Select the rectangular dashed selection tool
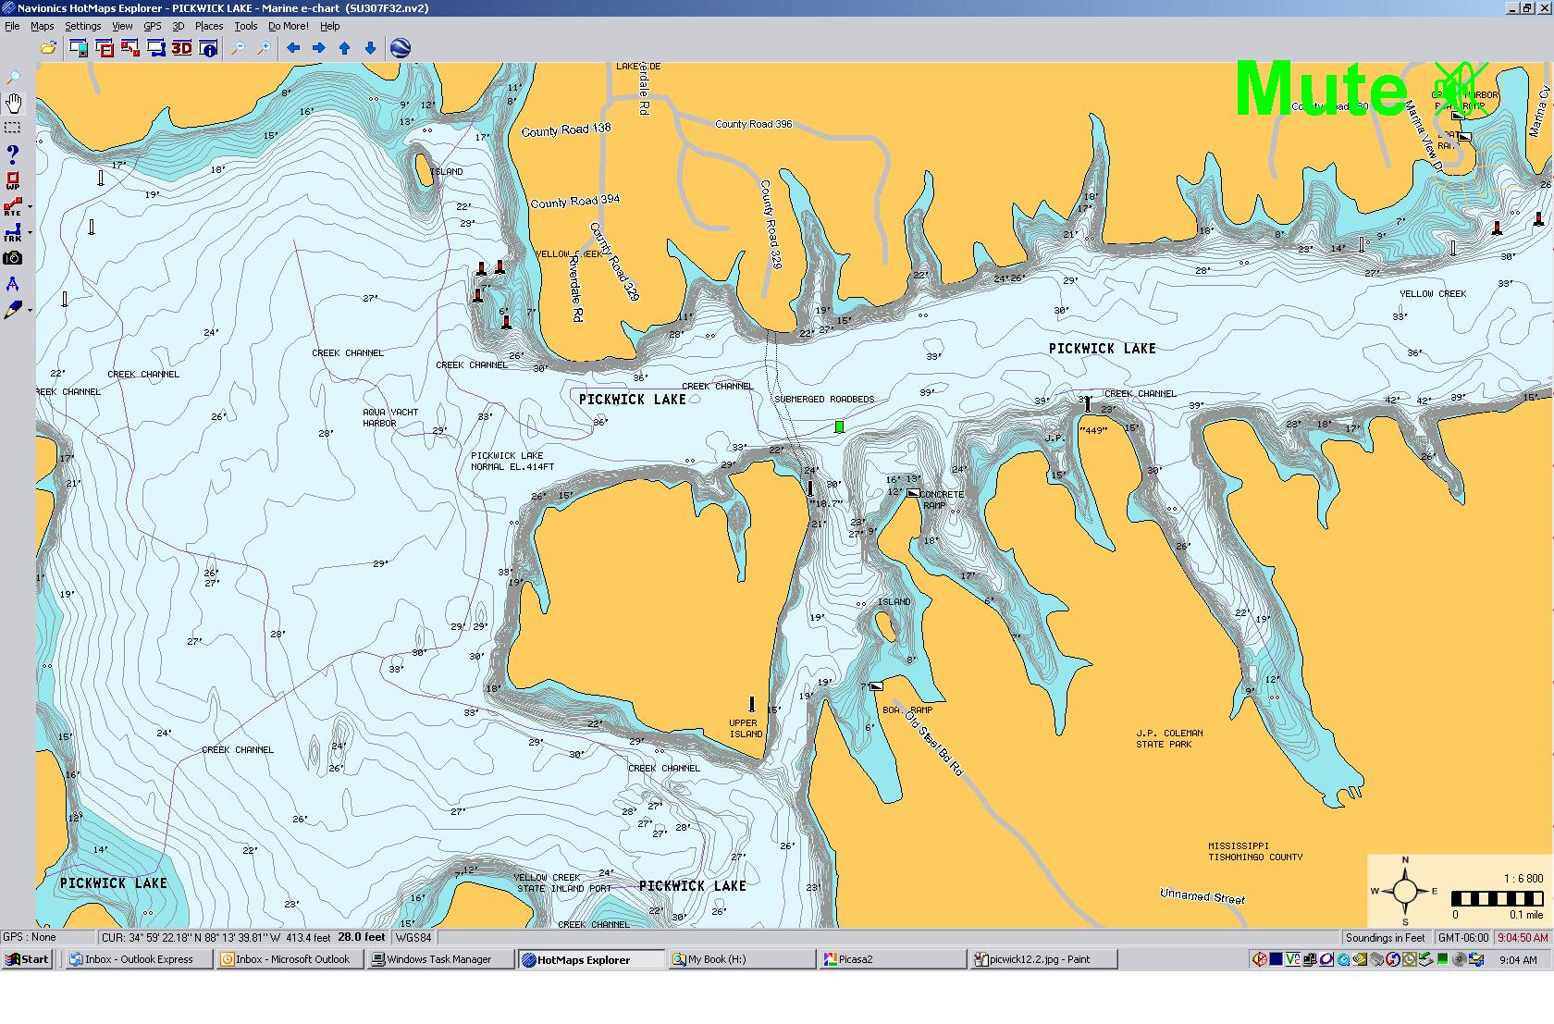Screen dimensions: 1554x1024 point(13,128)
